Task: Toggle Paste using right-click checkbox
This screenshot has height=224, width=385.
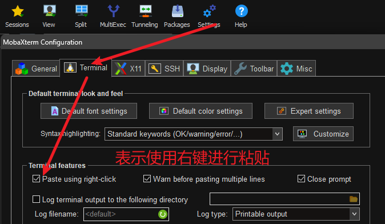Action: point(36,179)
